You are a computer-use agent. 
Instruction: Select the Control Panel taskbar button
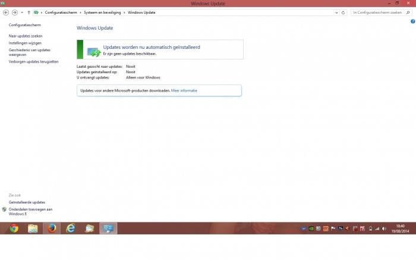point(108,228)
